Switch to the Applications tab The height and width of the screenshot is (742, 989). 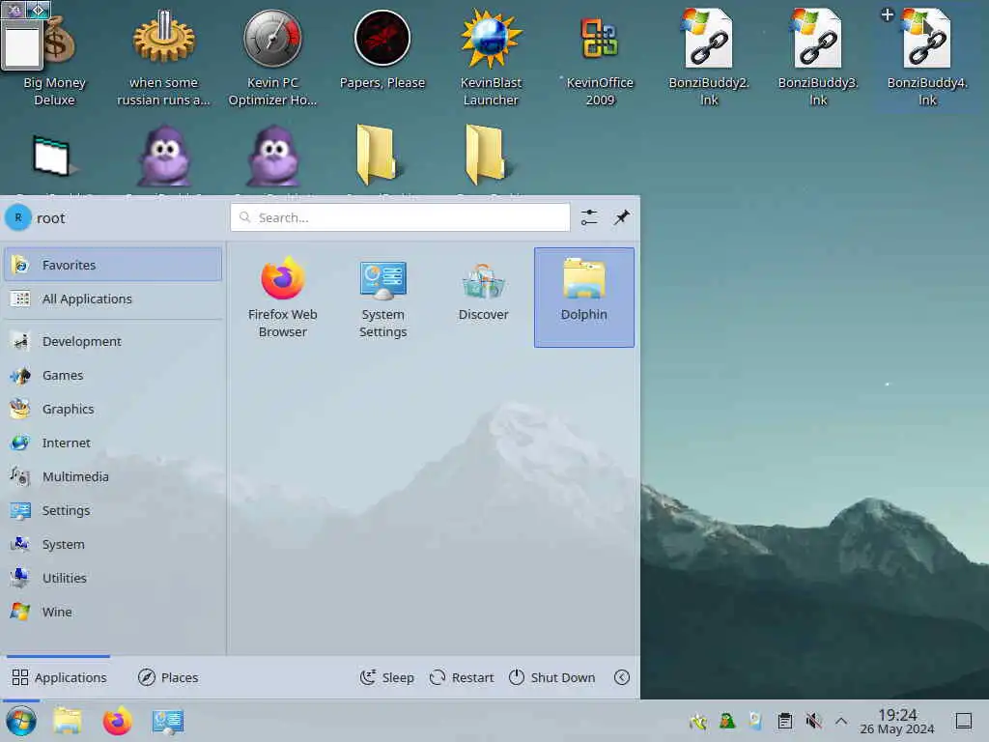59,677
